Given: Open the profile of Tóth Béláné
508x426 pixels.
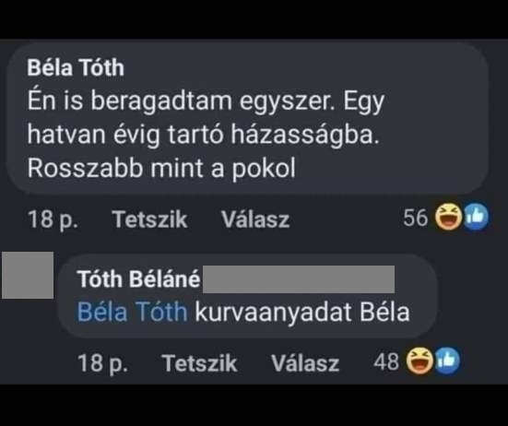Looking at the screenshot, I should pyautogui.click(x=138, y=278).
